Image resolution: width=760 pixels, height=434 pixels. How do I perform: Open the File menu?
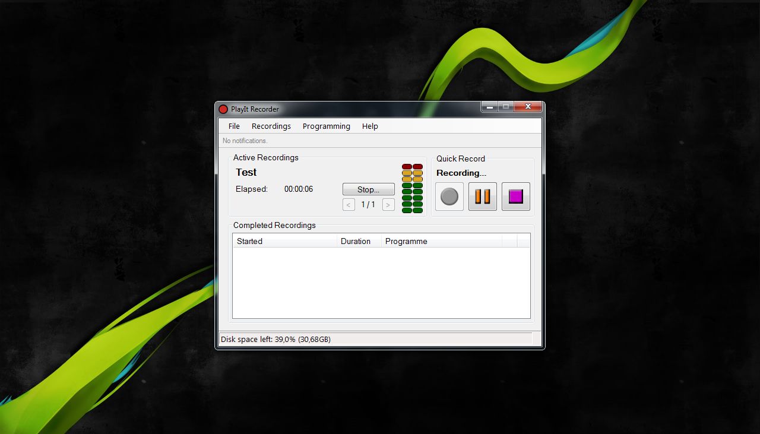(x=233, y=126)
